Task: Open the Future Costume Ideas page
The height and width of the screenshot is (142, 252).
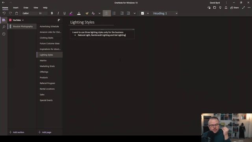Action: tap(50, 43)
